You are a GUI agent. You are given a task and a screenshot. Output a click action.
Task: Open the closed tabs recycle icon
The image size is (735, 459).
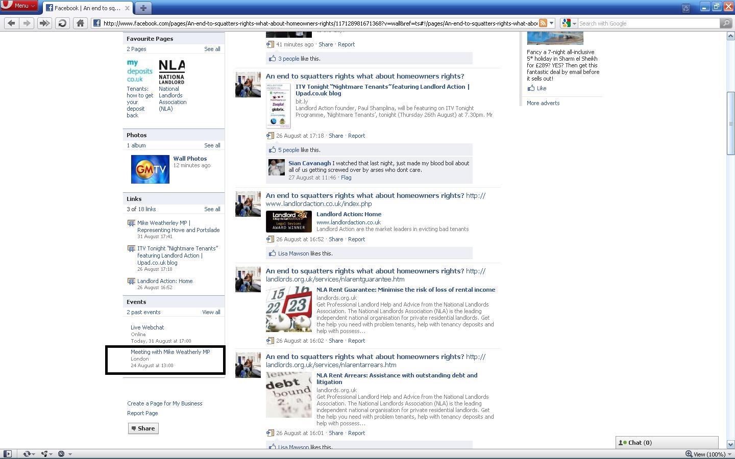686,8
